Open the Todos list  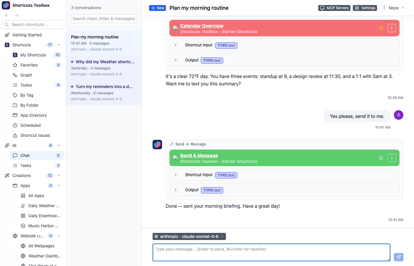click(x=37, y=85)
